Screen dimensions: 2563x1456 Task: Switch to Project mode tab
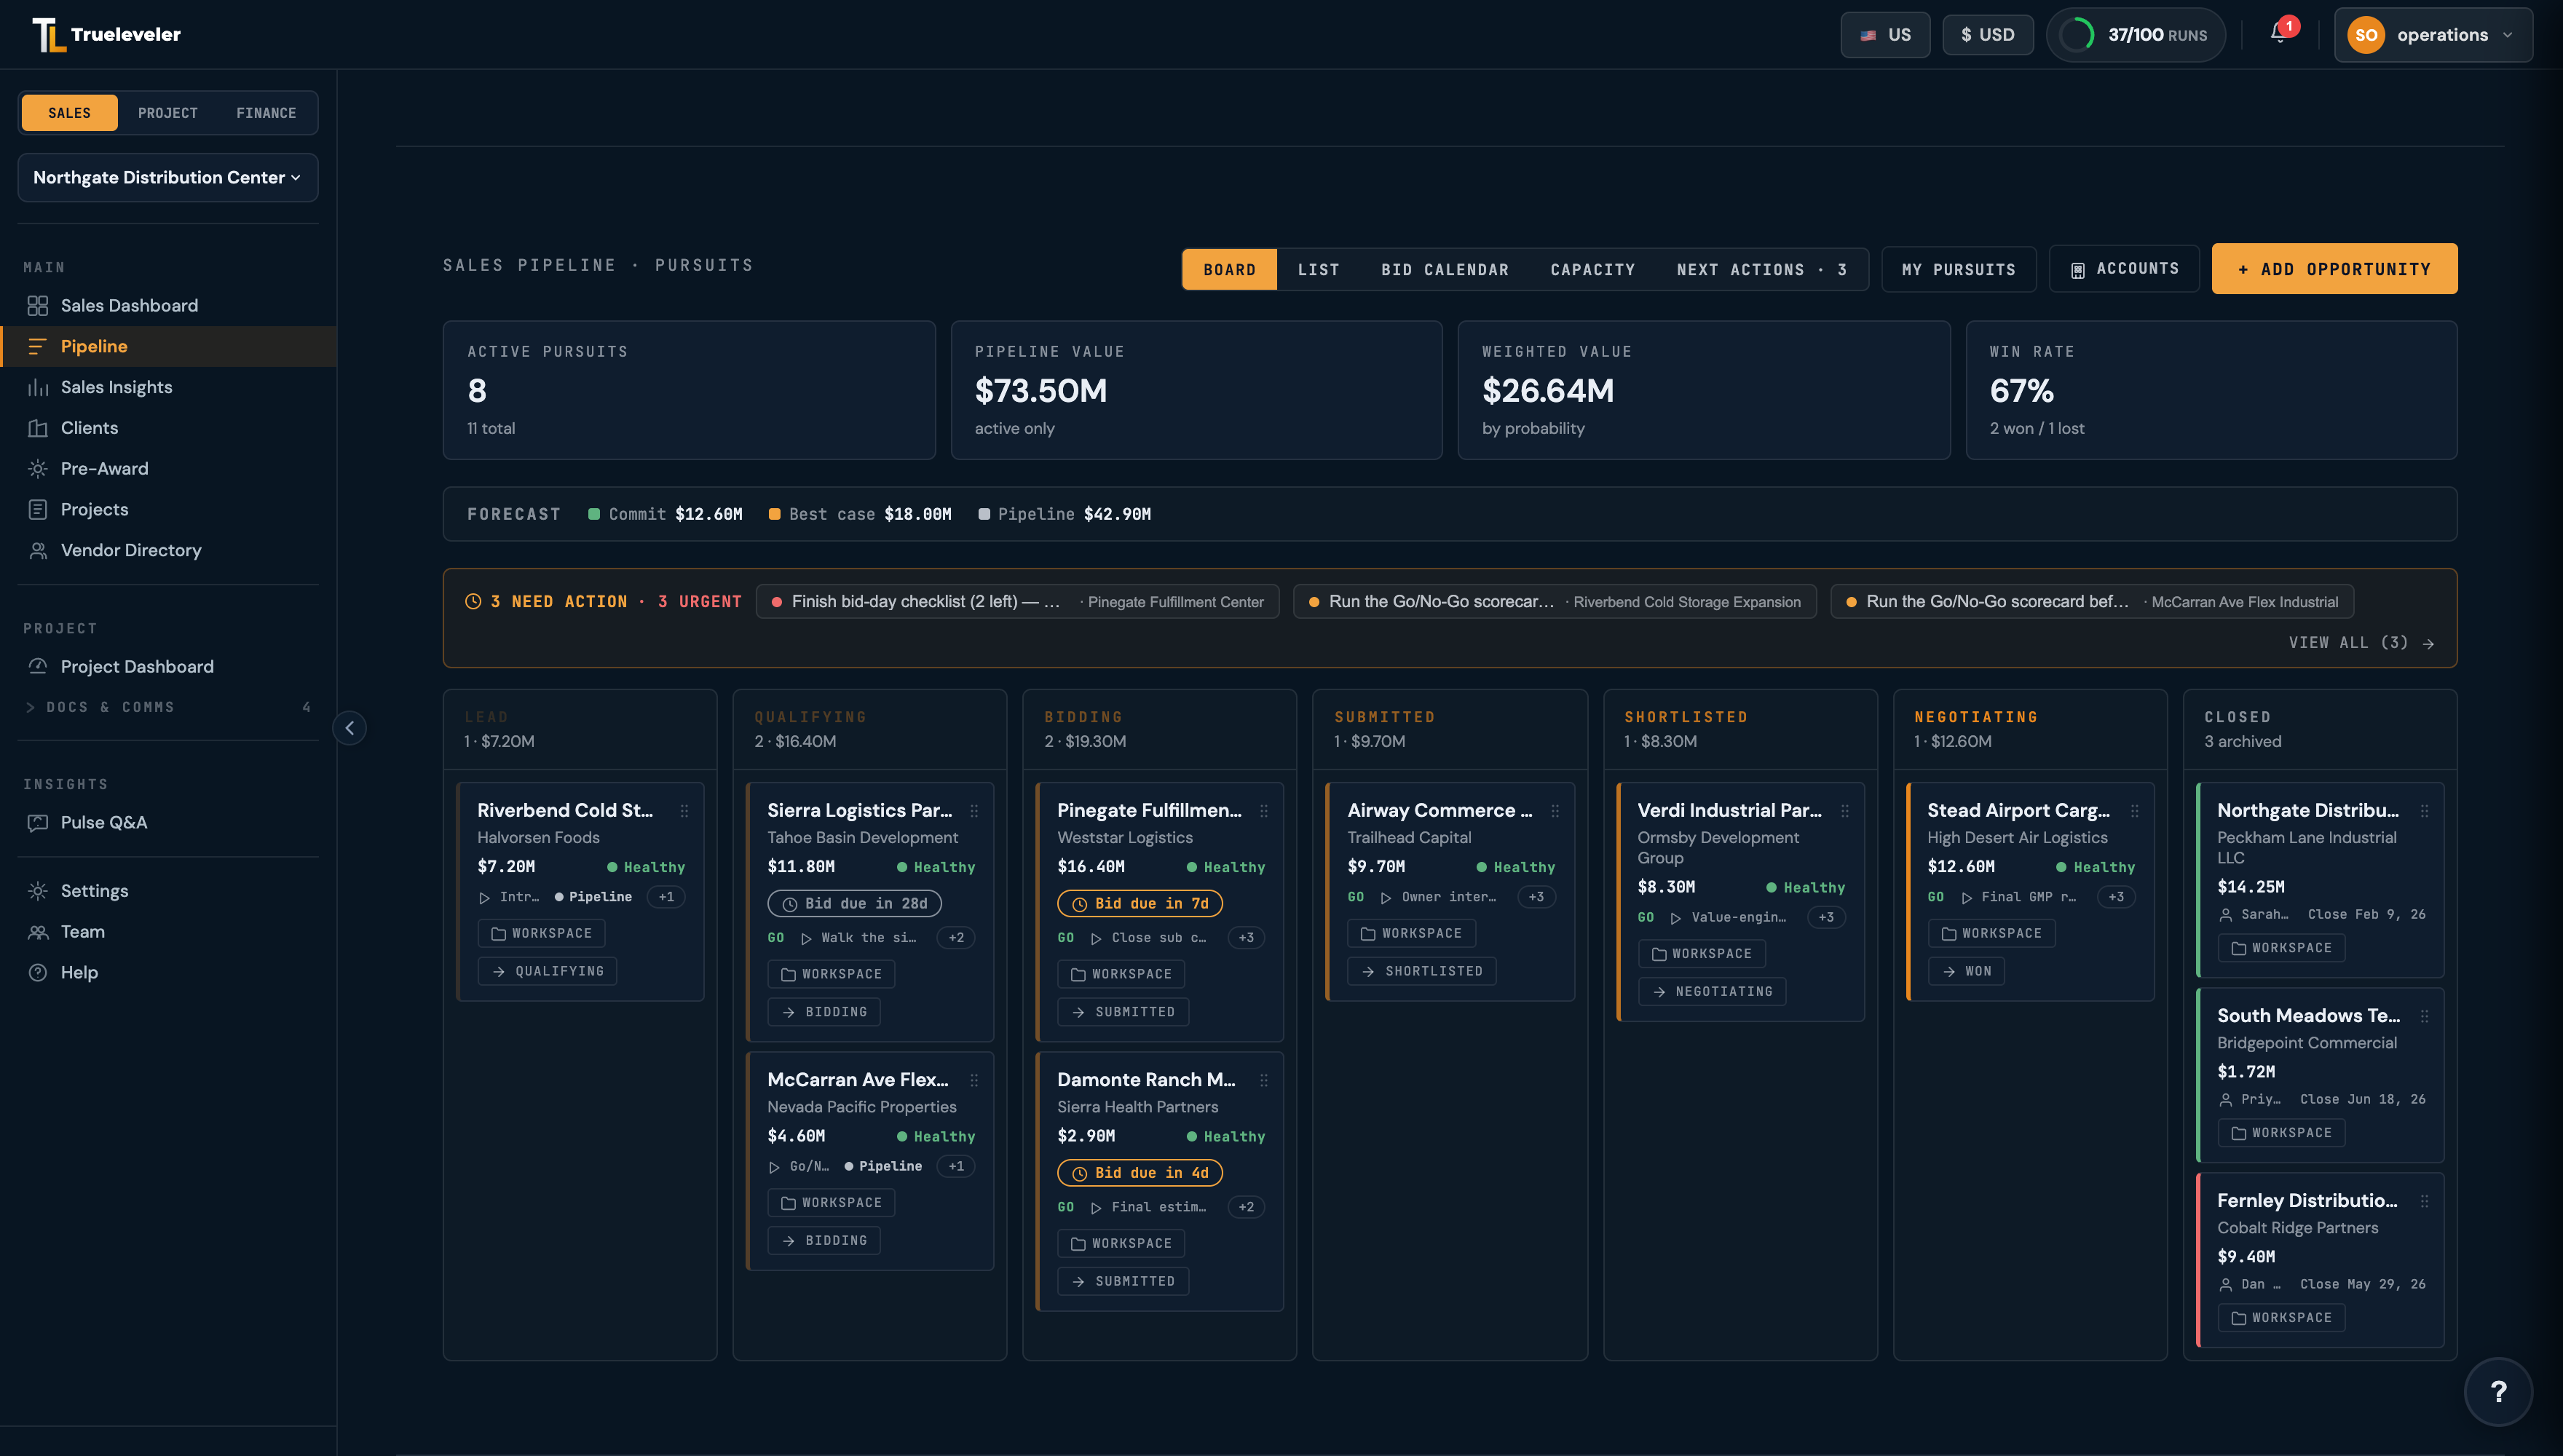(x=168, y=113)
